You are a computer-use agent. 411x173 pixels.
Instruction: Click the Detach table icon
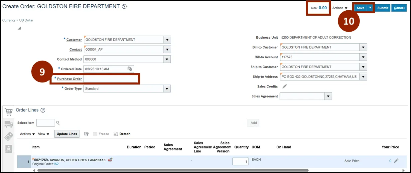coord(116,134)
